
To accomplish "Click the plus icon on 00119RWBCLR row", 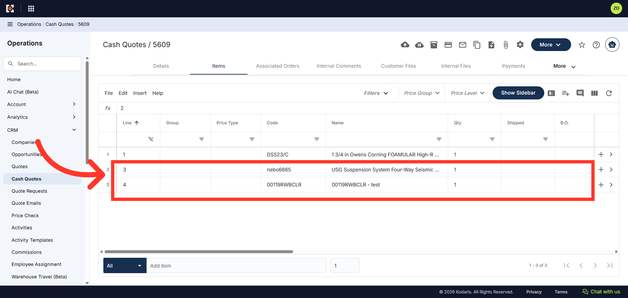I will pyautogui.click(x=601, y=185).
